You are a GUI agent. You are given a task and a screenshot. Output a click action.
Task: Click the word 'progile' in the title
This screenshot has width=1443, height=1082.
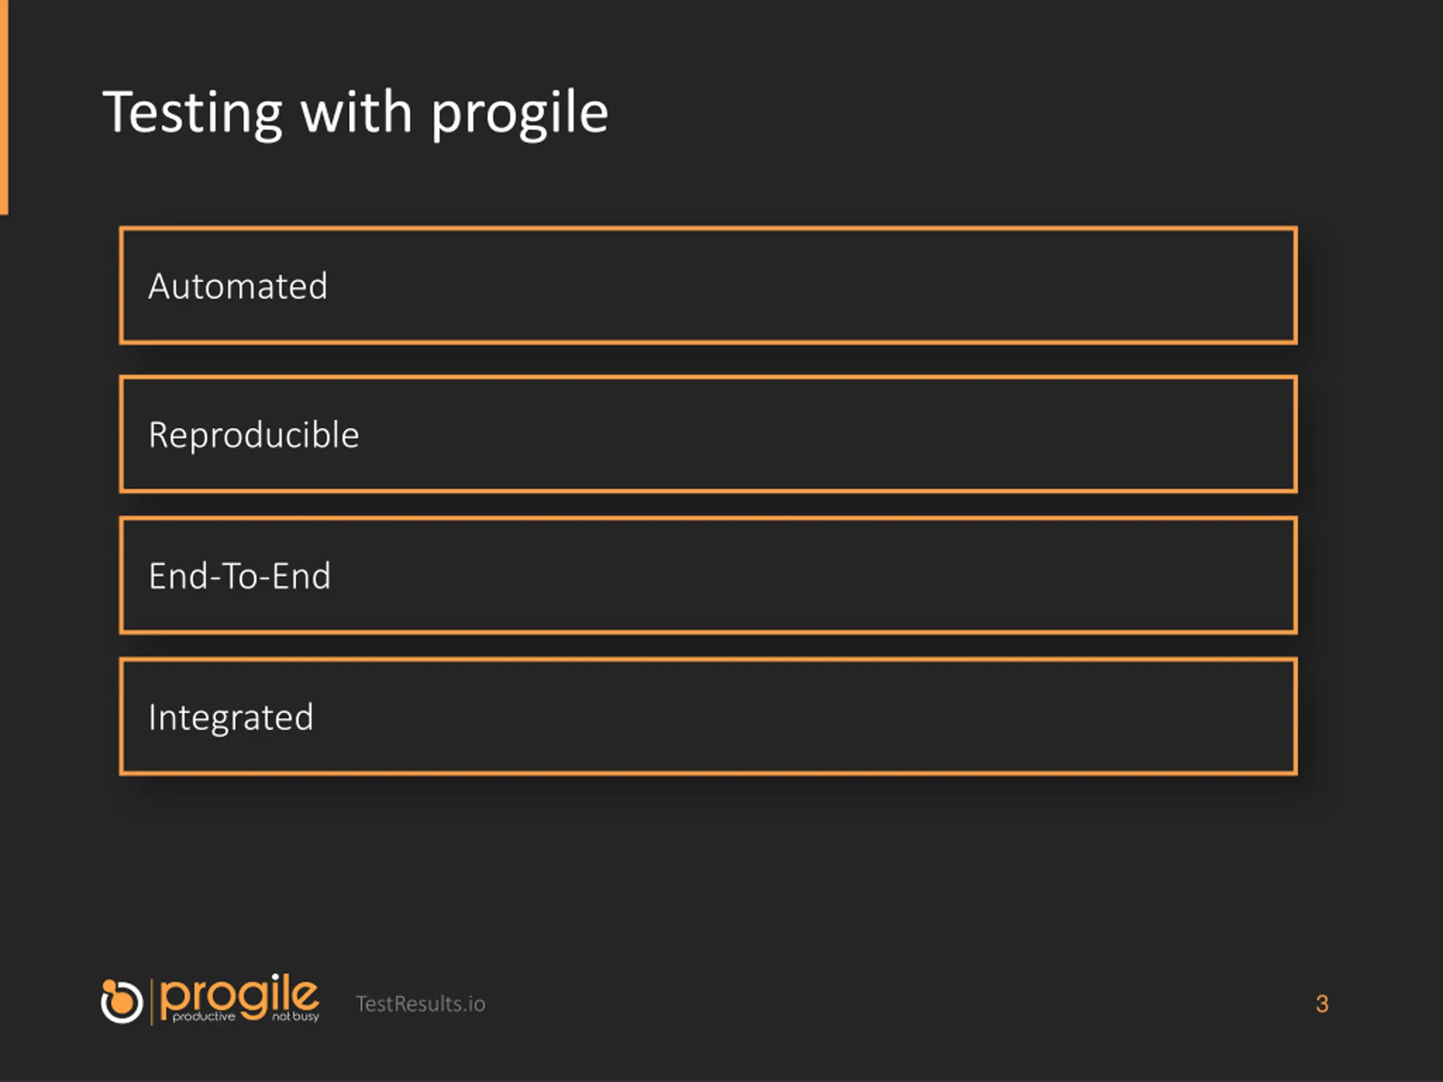click(520, 114)
